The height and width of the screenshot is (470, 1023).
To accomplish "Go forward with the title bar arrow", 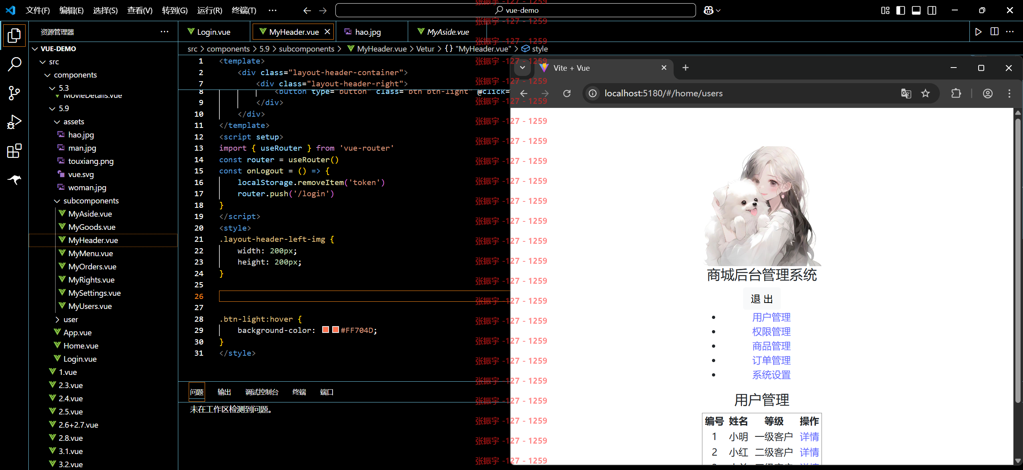I will tap(323, 10).
